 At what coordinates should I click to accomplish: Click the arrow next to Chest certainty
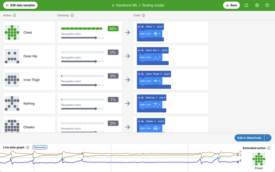pos(128,33)
